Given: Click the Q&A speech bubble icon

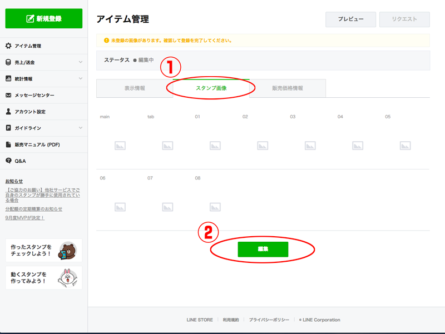Looking at the screenshot, I should point(8,161).
